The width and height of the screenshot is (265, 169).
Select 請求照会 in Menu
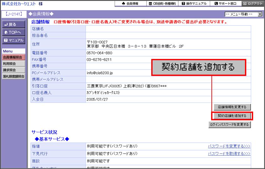tap(13, 70)
